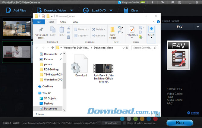Click the New folder icon
The width and height of the screenshot is (202, 128).
tap(113, 30)
